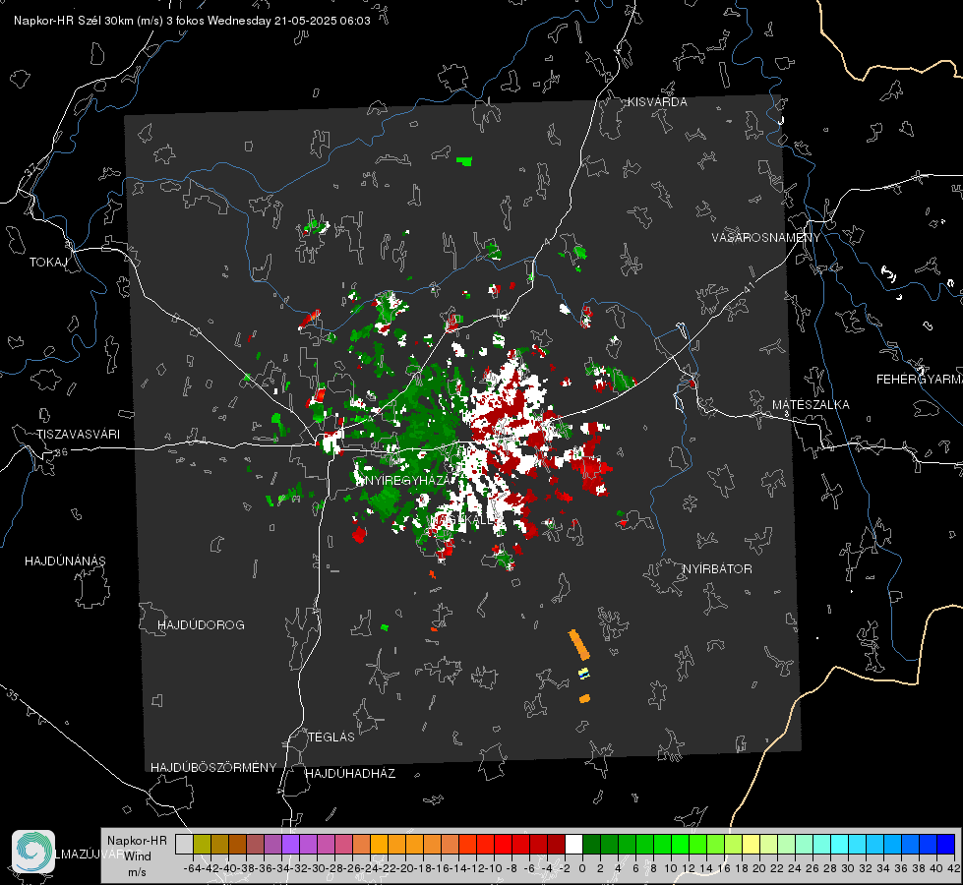The width and height of the screenshot is (963, 885).
Task: Click the MÁTÉSZALKA city label
Action: [811, 405]
